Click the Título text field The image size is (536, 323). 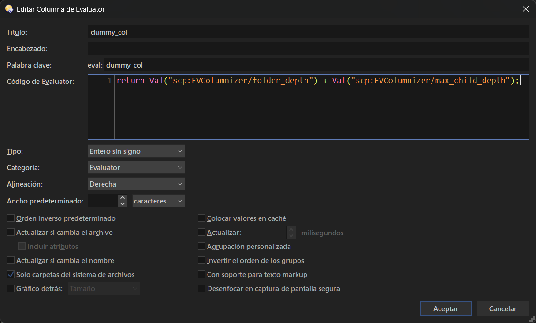308,32
